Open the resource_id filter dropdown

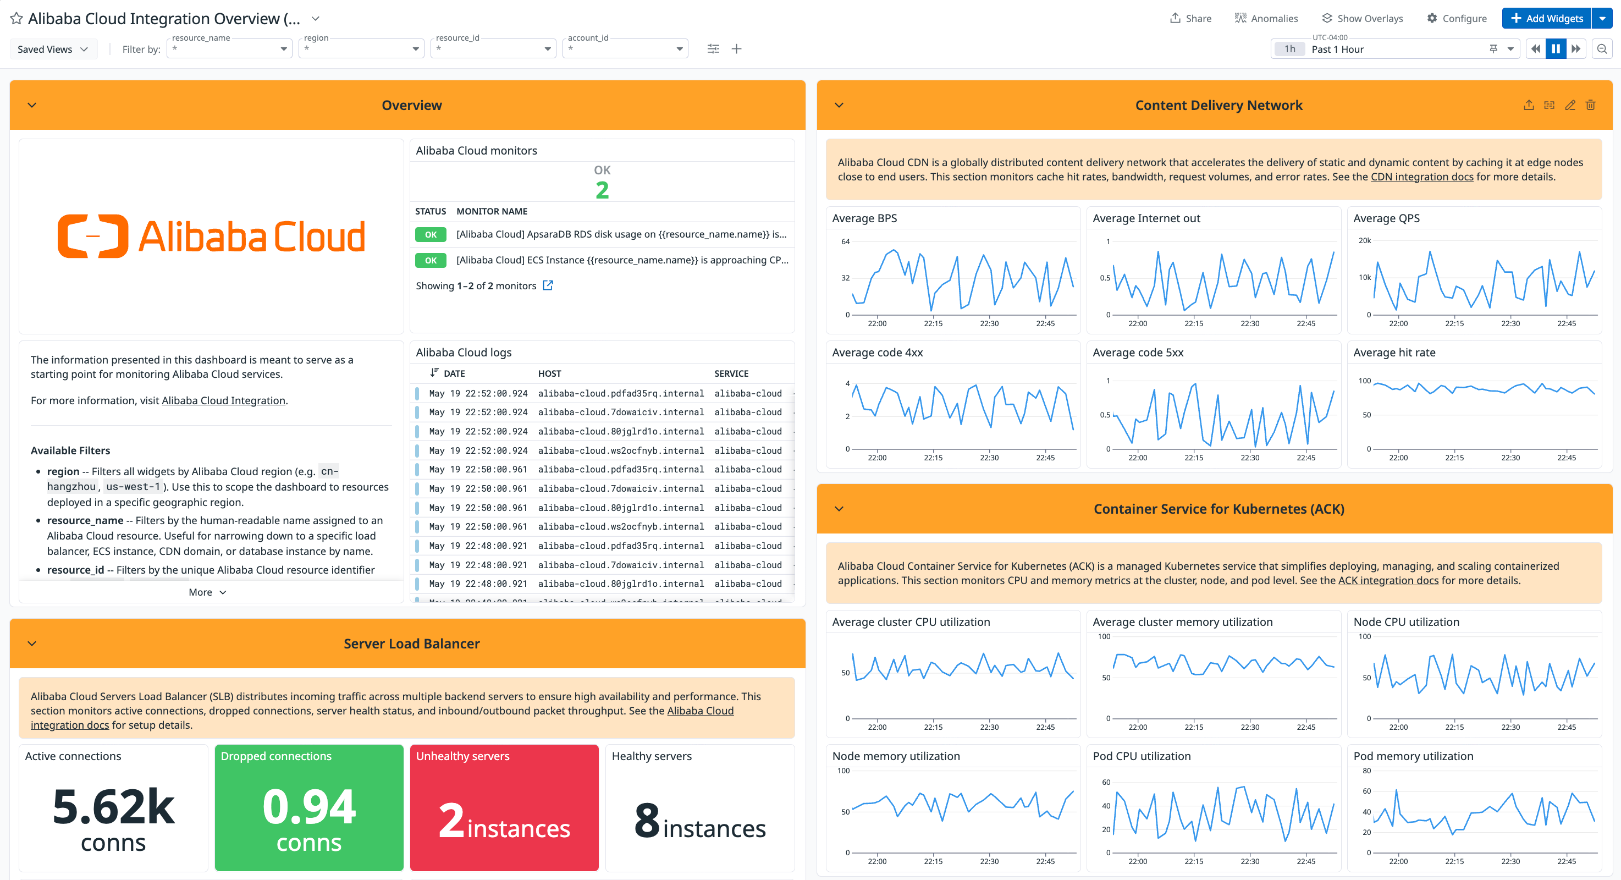point(493,48)
